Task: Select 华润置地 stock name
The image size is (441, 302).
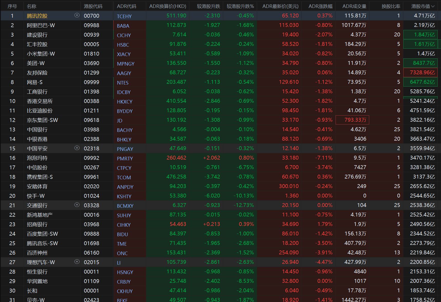Action: (x=37, y=281)
